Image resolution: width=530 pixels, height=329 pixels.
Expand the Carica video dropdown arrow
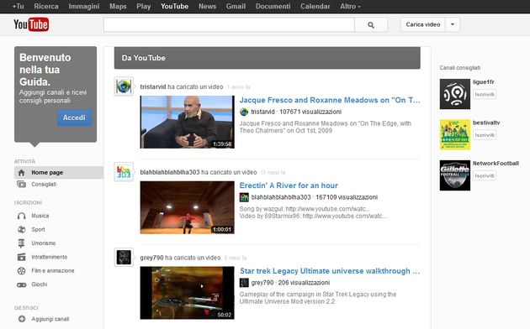pyautogui.click(x=453, y=24)
